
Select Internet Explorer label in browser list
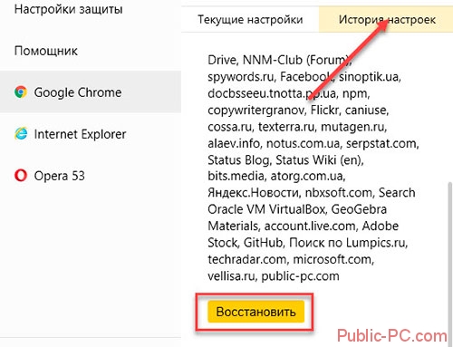tap(80, 134)
